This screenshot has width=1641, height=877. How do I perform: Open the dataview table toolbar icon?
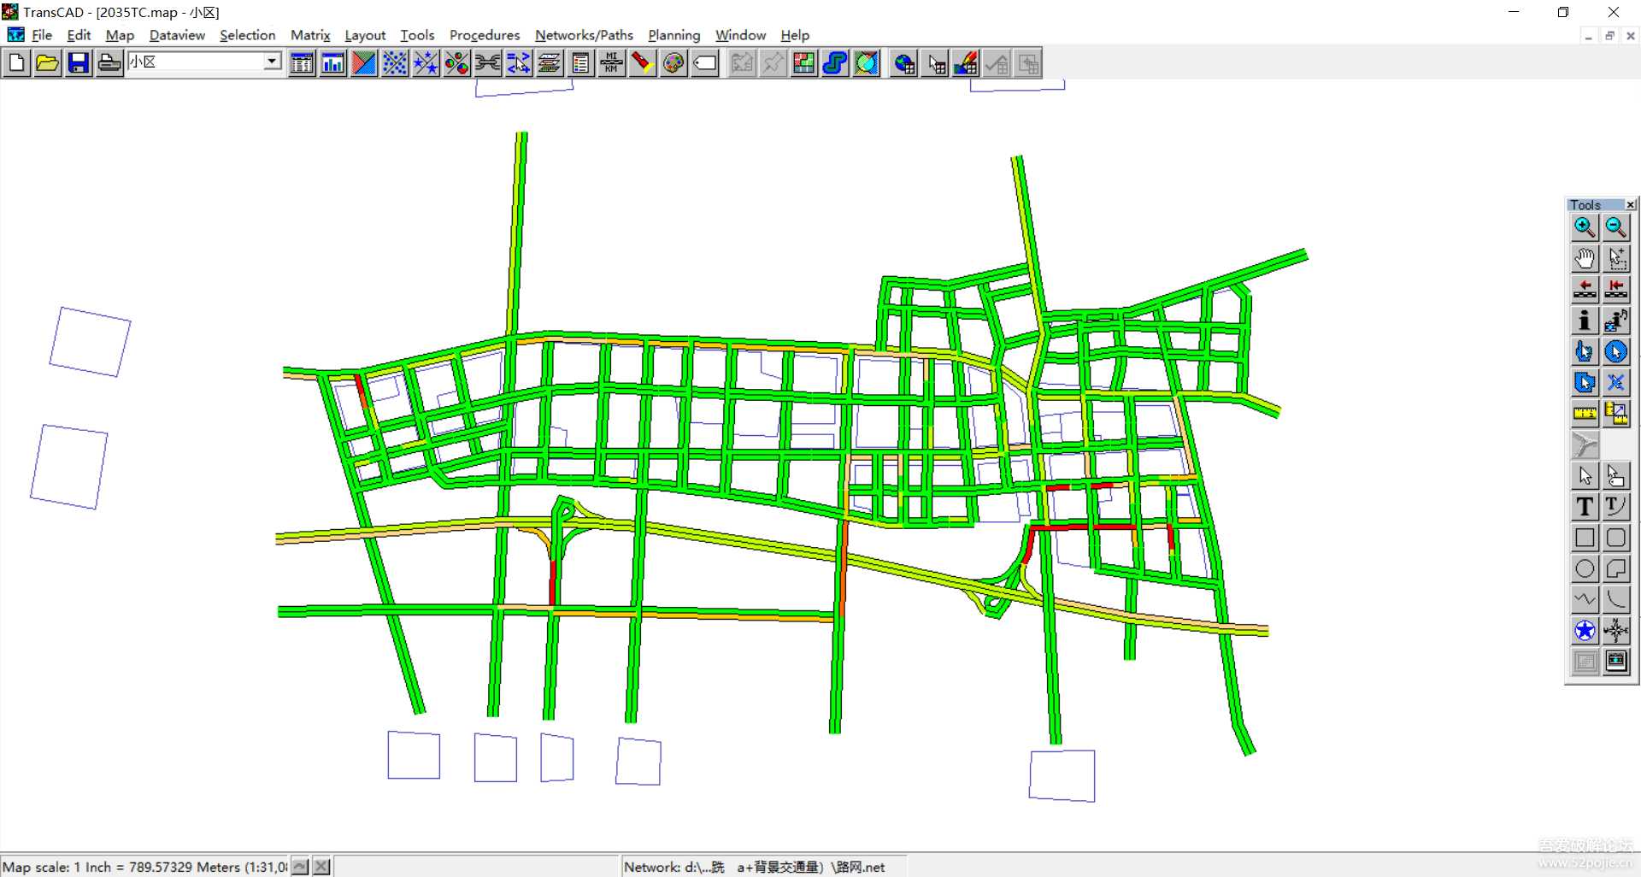[x=302, y=63]
